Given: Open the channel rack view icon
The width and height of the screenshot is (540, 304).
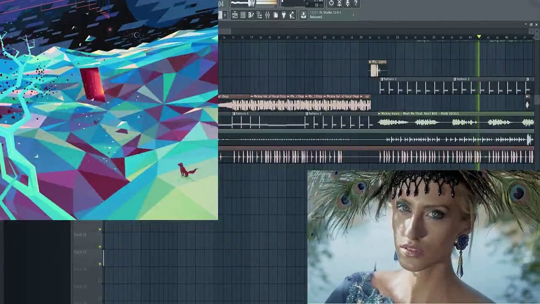Looking at the screenshot, I should [243, 15].
